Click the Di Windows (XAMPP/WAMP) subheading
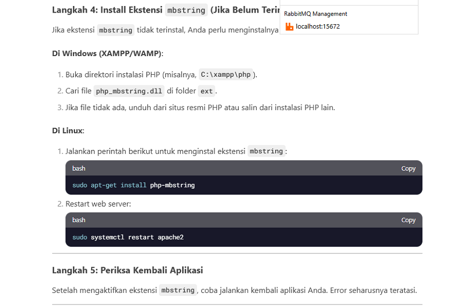Image resolution: width=465 pixels, height=308 pixels. [x=107, y=54]
